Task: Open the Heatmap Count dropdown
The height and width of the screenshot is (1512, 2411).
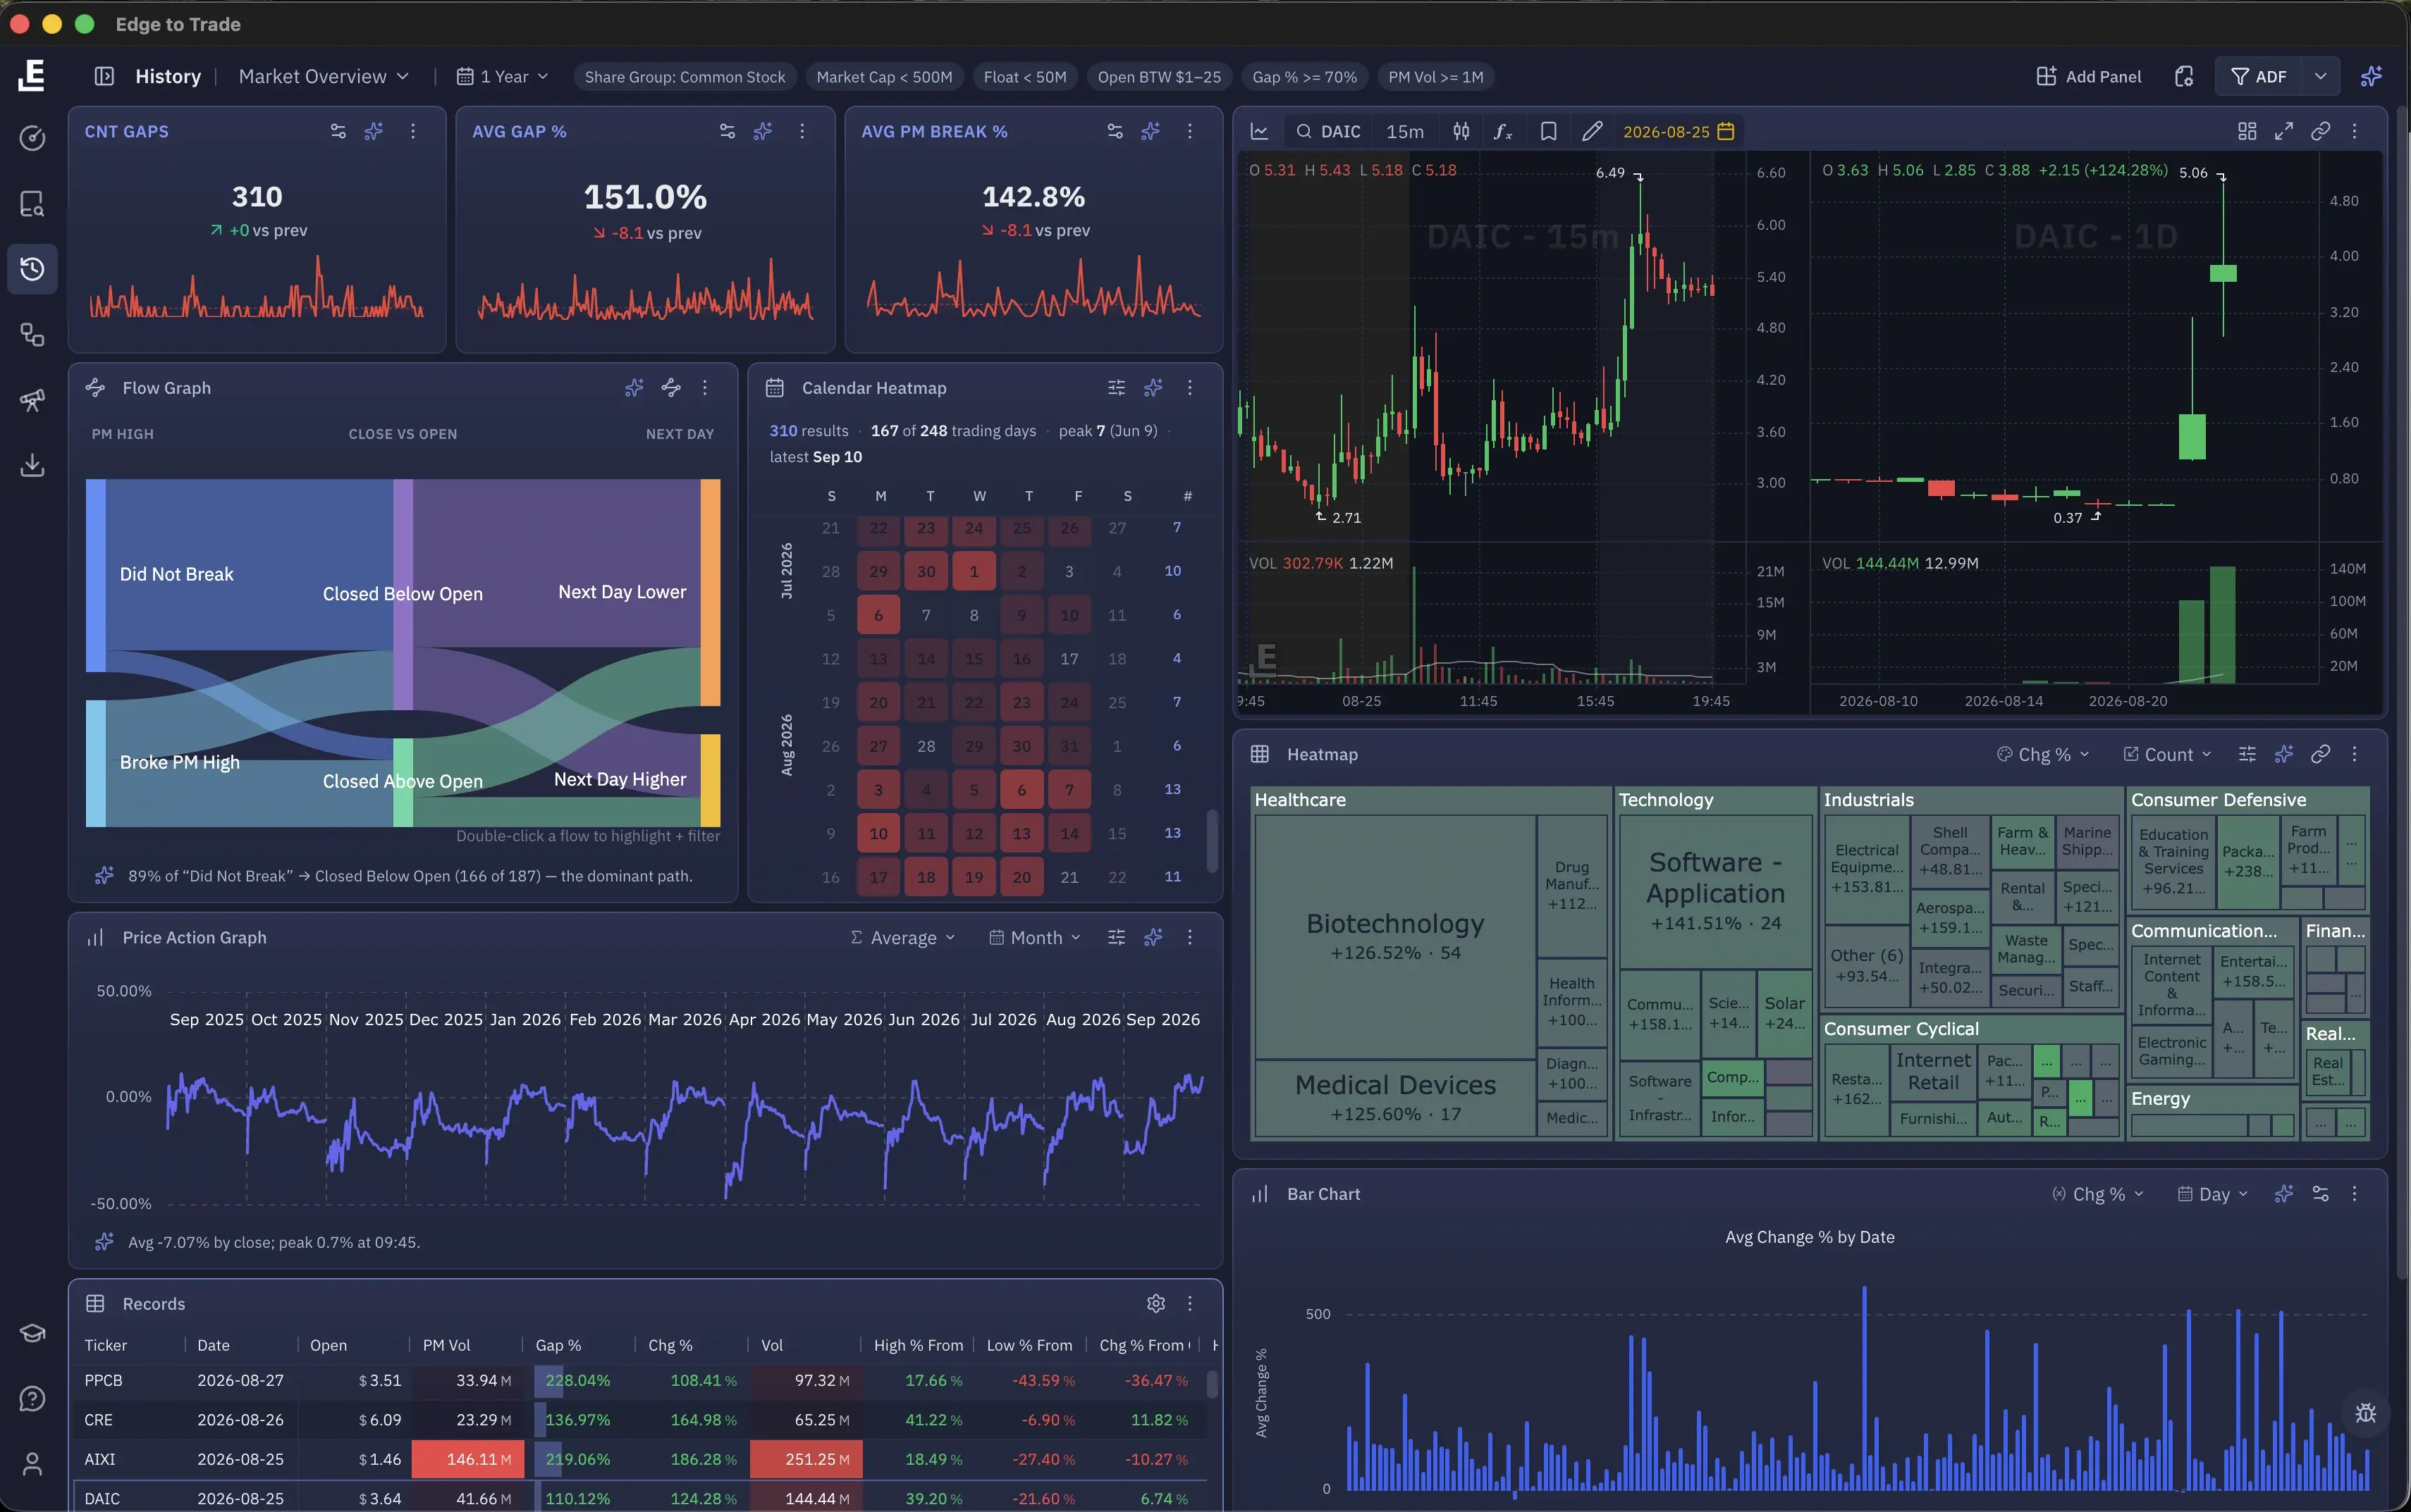Action: pos(2167,754)
